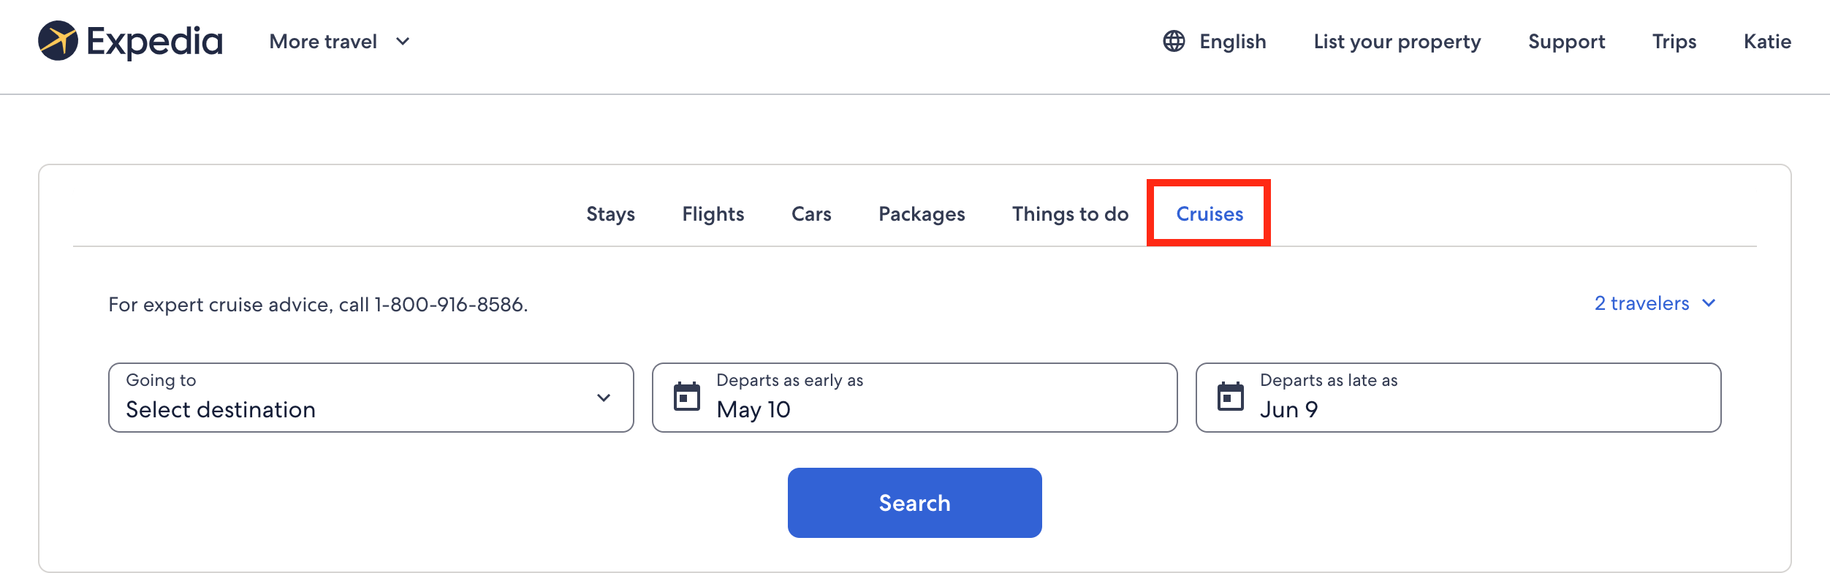Click calendar icon for Departs as late as
This screenshot has height=573, width=1830.
(x=1230, y=397)
